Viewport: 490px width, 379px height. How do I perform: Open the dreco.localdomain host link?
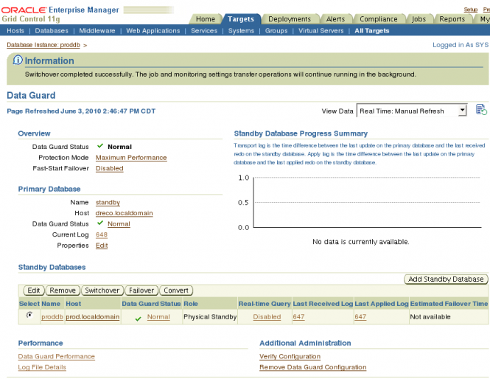pos(124,213)
